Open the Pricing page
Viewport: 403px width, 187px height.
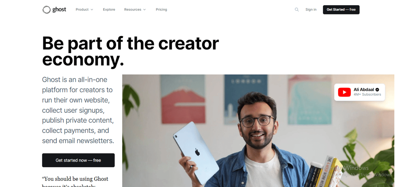coord(161,10)
